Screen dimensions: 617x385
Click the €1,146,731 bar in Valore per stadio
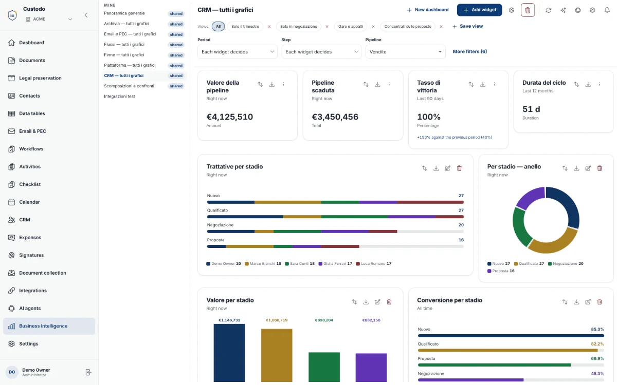click(x=229, y=353)
